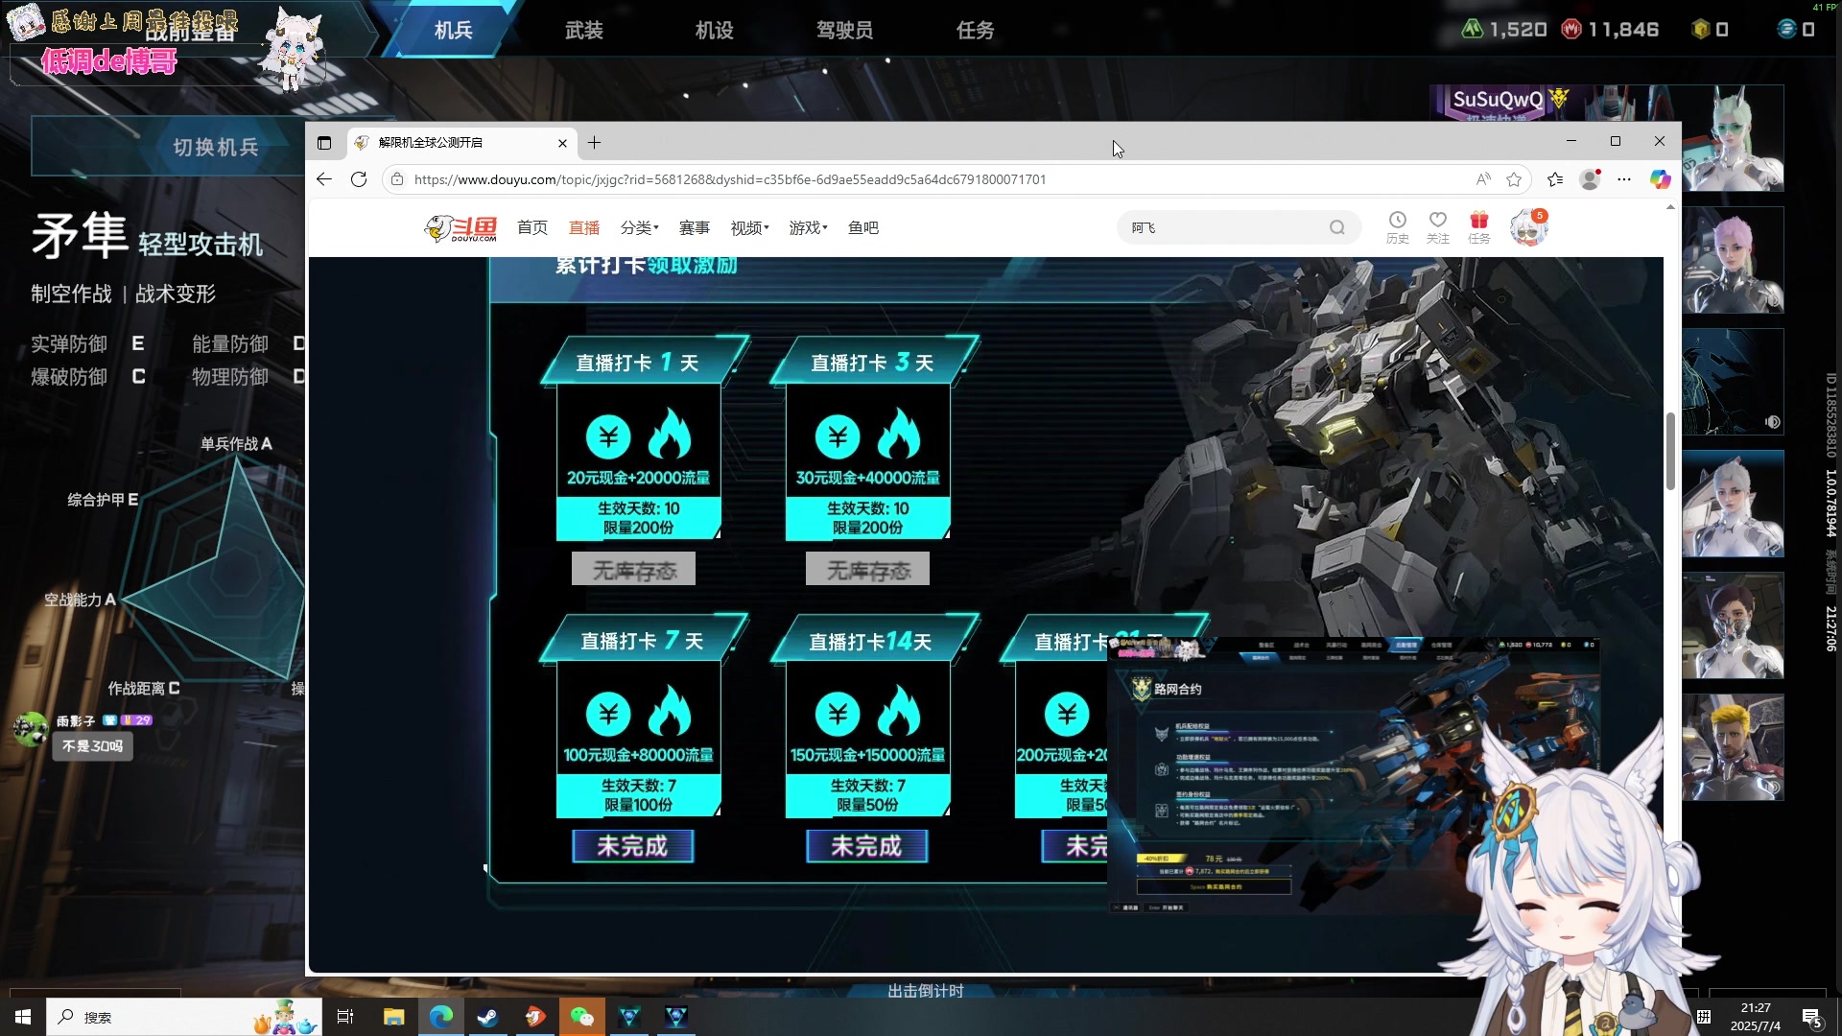1842x1036 pixels.
Task: Open Douyu viewing 历史 icon
Action: tap(1398, 227)
